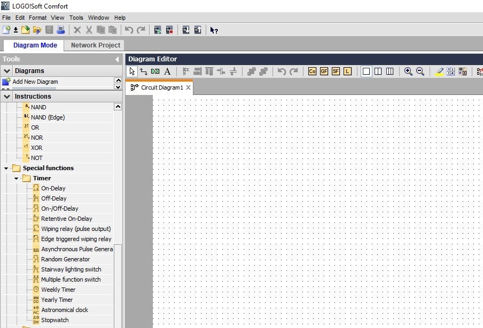This screenshot has height=328, width=483.
Task: Click the close-file folder icon with green arrow
Action: [26, 30]
